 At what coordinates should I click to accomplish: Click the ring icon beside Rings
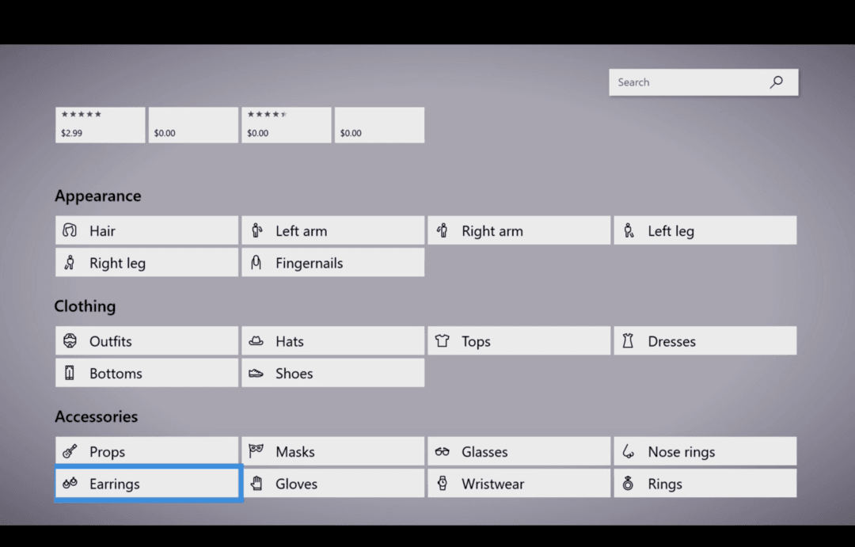[629, 483]
